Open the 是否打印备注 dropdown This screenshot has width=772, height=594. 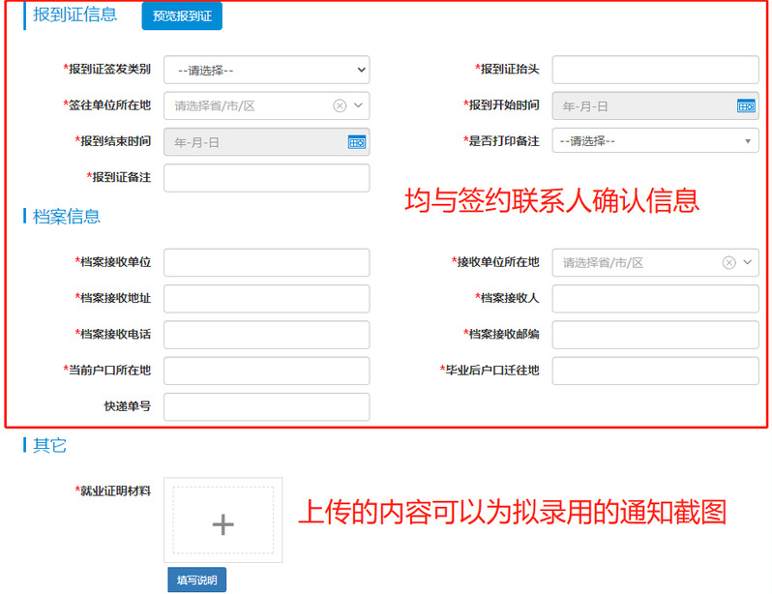(655, 141)
